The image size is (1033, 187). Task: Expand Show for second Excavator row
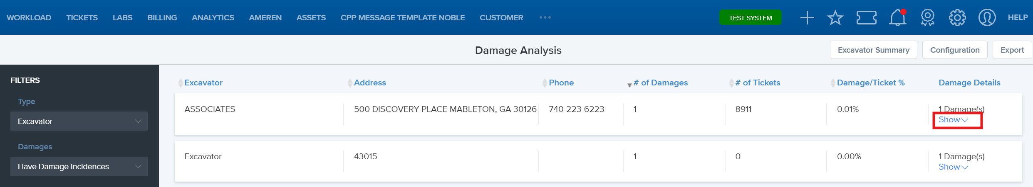[x=953, y=167]
